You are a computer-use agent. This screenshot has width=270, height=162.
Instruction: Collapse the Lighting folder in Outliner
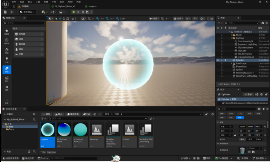coord(231,38)
